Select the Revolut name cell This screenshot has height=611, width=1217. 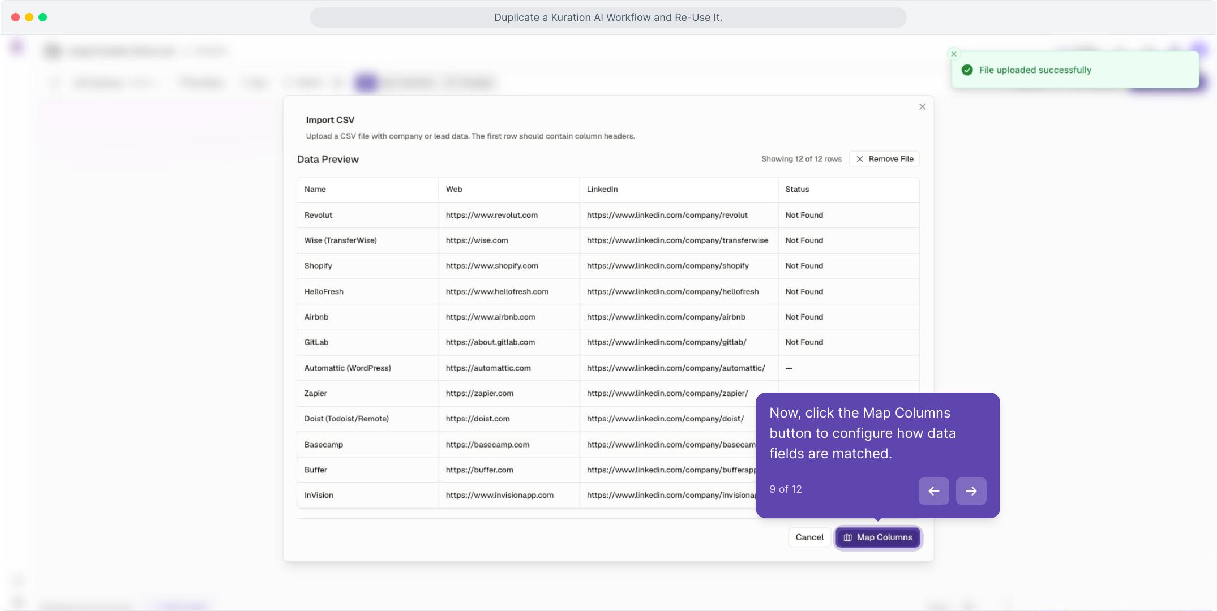point(368,215)
